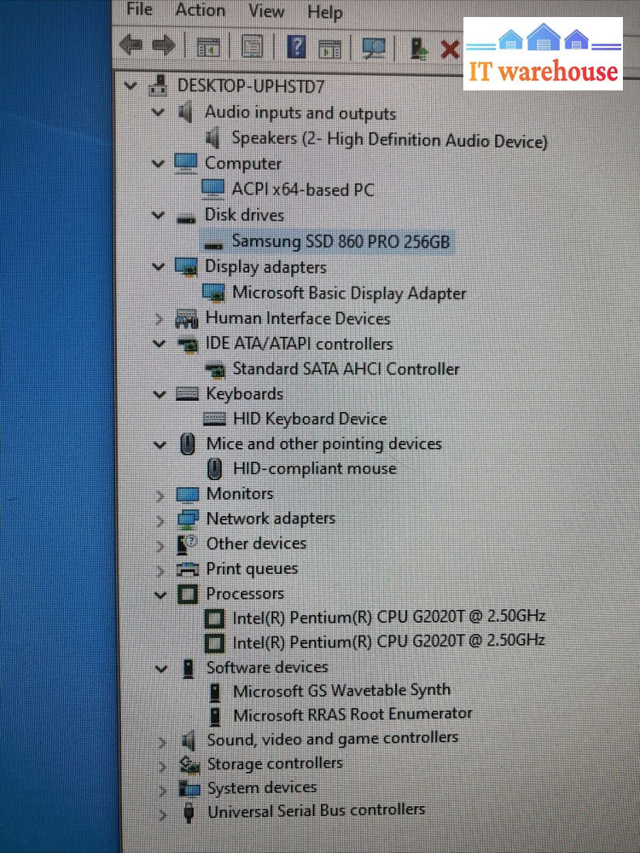The height and width of the screenshot is (853, 640).
Task: Select the DESKTOP-UPHSTD7 root node
Action: point(250,85)
